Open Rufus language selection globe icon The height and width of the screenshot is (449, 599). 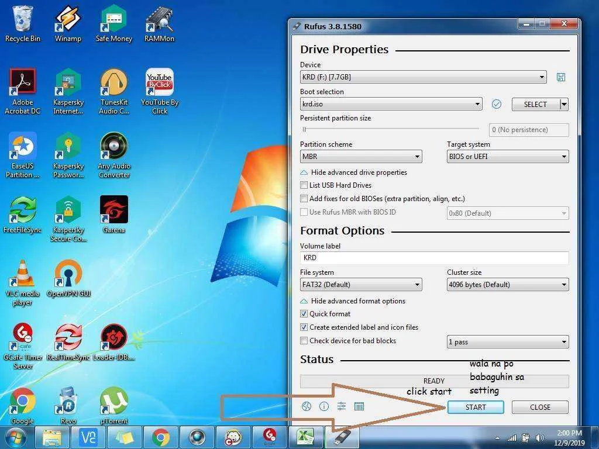(x=307, y=407)
